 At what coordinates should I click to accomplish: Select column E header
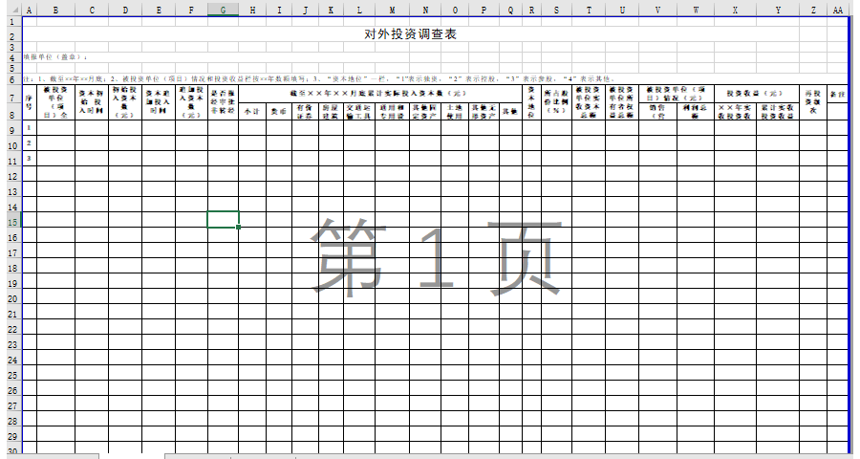pos(159,10)
